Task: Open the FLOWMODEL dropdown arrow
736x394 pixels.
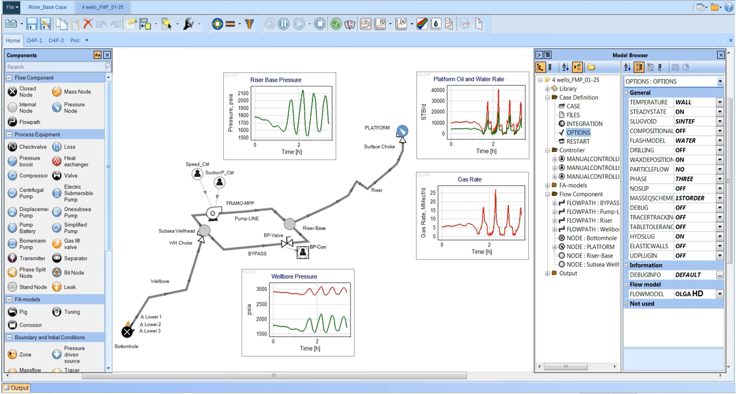Action: click(x=719, y=294)
